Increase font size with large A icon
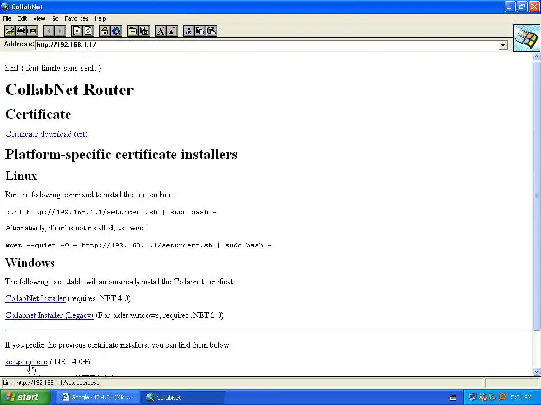 click(x=161, y=31)
